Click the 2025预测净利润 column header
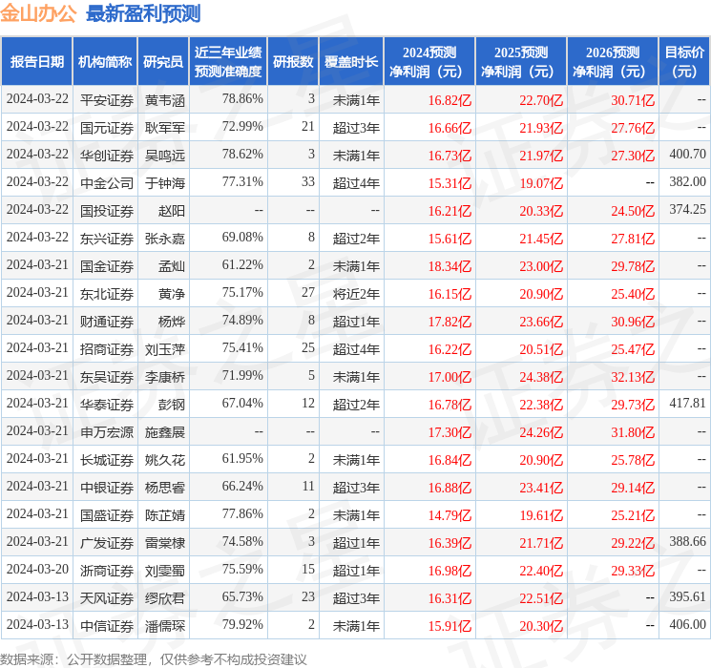The height and width of the screenshot is (668, 711). (521, 62)
